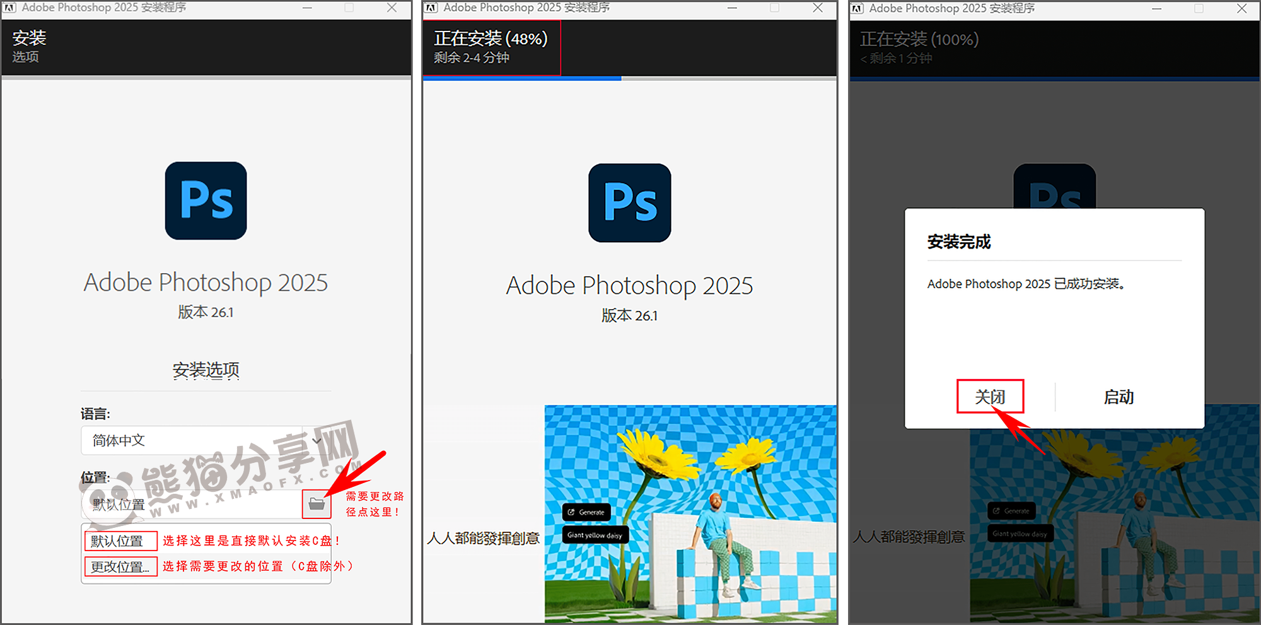Click 关闭 to close the installer
The height and width of the screenshot is (625, 1261).
[990, 397]
